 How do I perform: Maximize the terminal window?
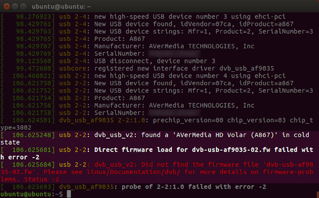[23, 6]
